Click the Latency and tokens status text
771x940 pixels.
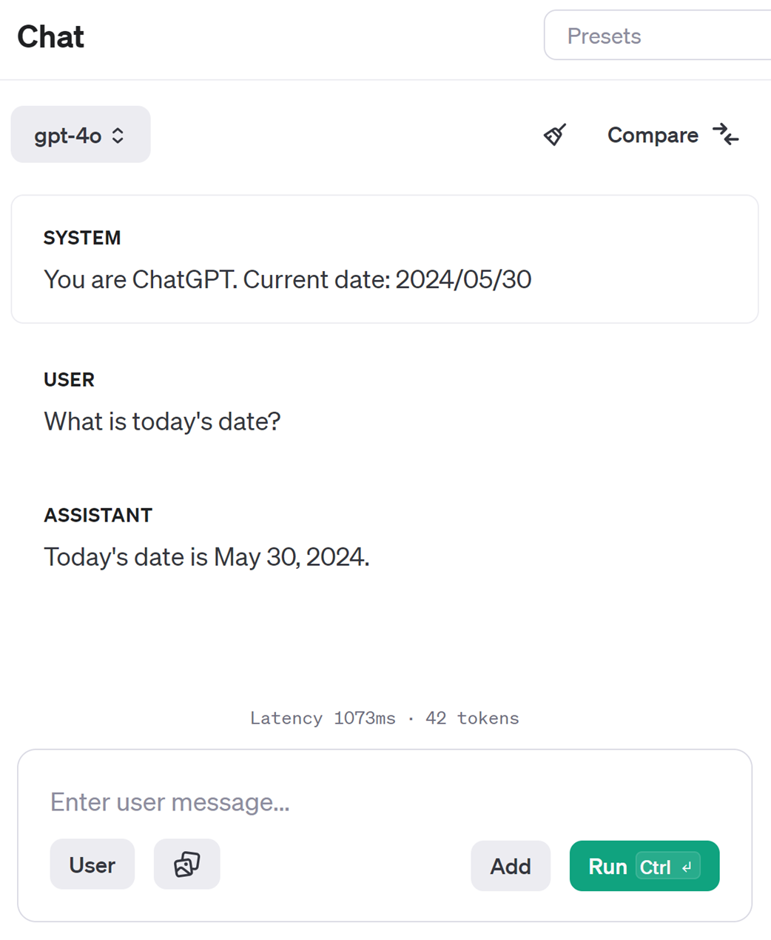click(x=385, y=719)
